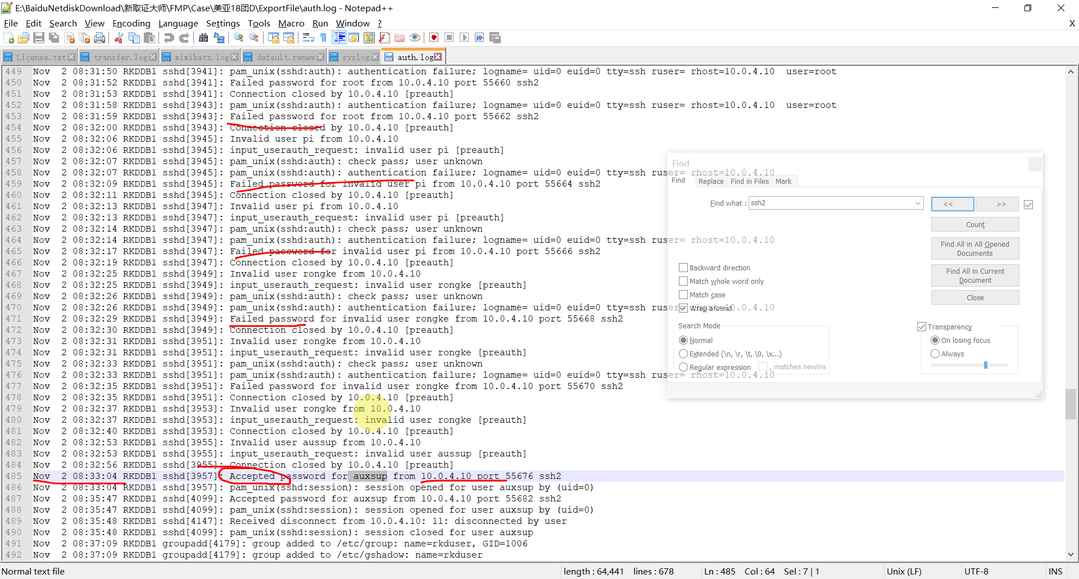1079x579 pixels.
Task: Click the Close All toolbar icon
Action: pos(85,38)
